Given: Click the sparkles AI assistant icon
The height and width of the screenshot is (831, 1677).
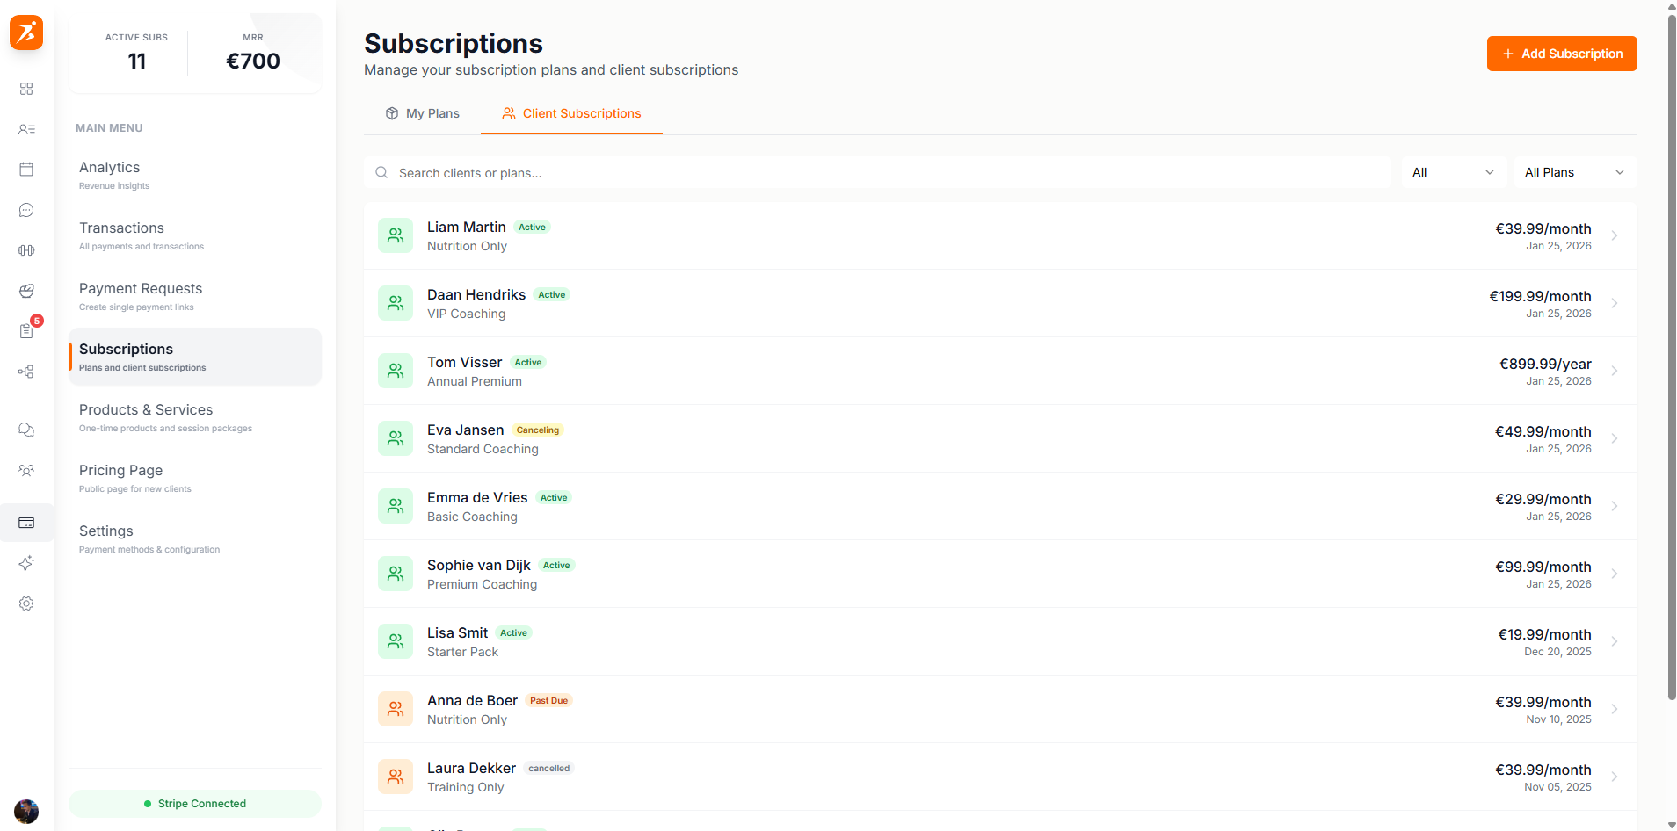Looking at the screenshot, I should tap(26, 563).
